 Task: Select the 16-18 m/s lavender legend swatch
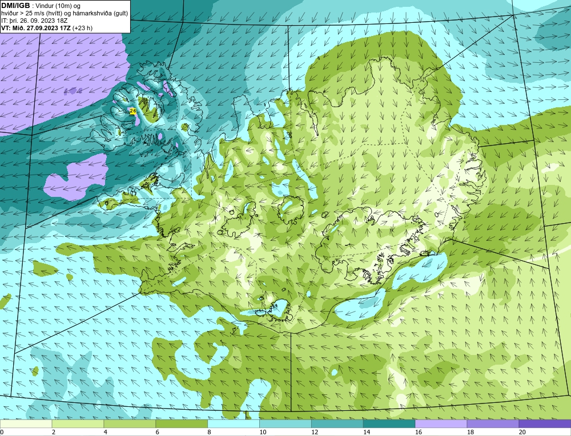441,423
